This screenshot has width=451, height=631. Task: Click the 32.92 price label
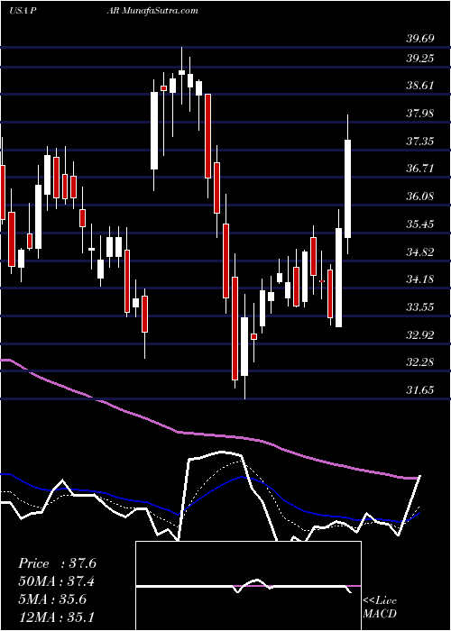point(420,335)
